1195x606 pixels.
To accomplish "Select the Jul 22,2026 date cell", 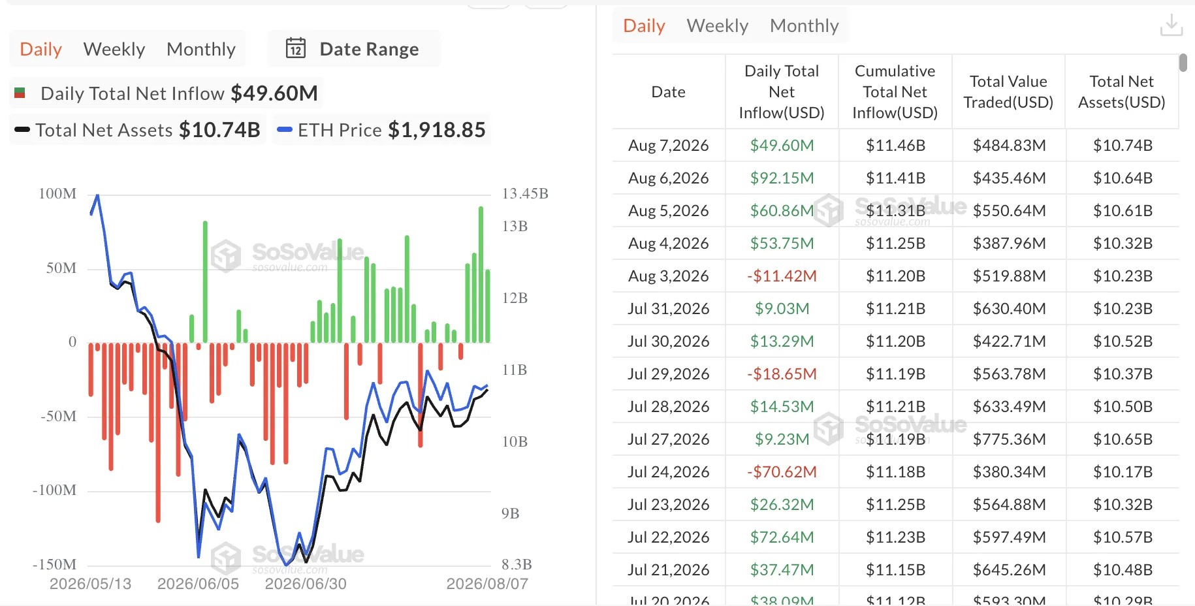I will 669,537.
